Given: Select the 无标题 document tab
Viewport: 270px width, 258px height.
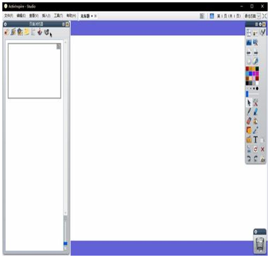Looking at the screenshot, I should (85, 16).
